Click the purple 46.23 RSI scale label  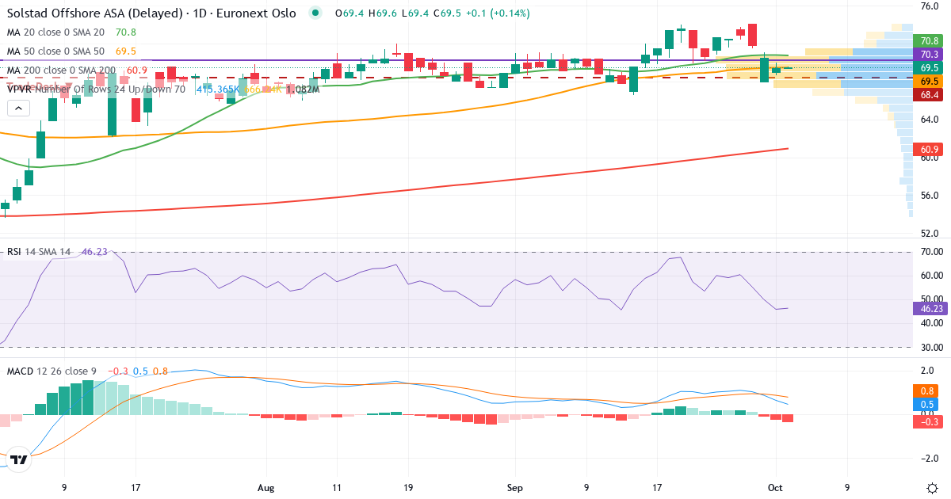click(x=930, y=310)
